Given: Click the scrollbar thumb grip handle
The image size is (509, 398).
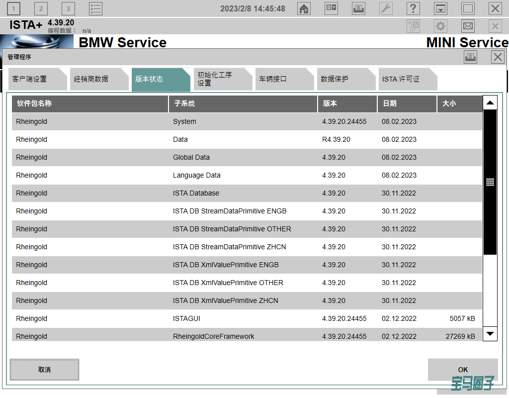Looking at the screenshot, I should [490, 182].
